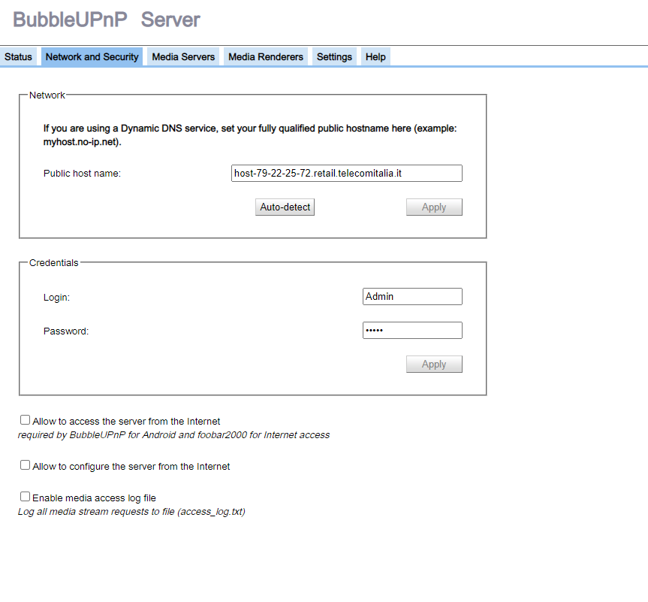The image size is (648, 602).
Task: Click the Enable media access log file label
Action: coord(94,498)
